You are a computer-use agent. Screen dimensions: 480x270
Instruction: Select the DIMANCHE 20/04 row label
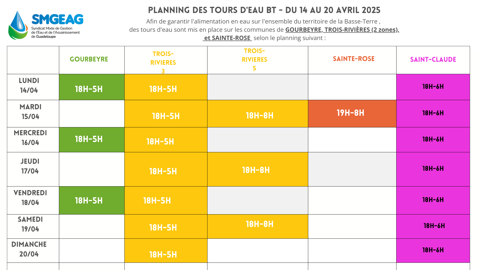coord(29,249)
